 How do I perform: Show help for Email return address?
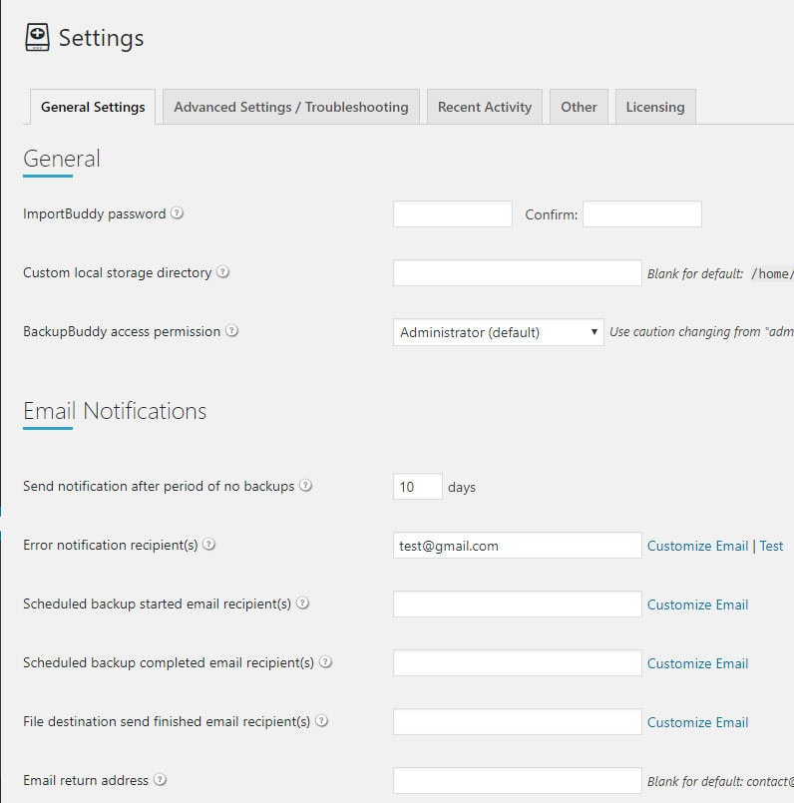coord(160,780)
